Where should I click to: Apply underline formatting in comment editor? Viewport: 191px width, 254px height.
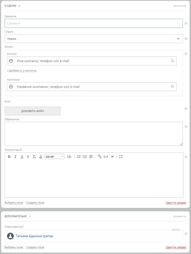click(x=22, y=157)
